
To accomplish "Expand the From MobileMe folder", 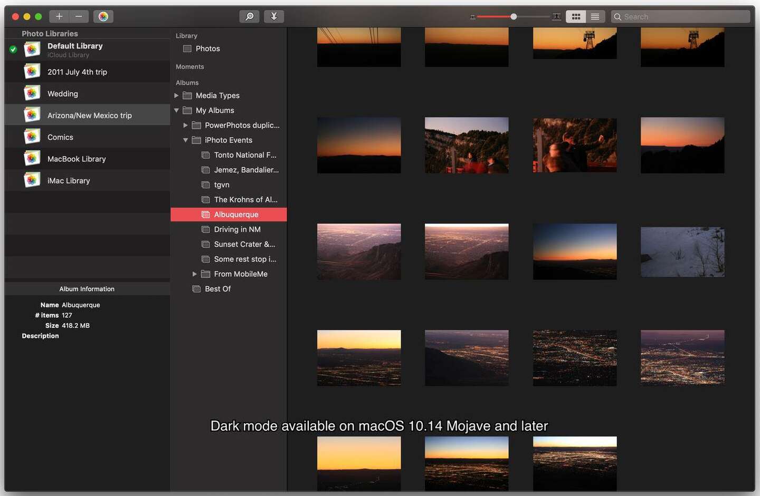I will pos(194,274).
